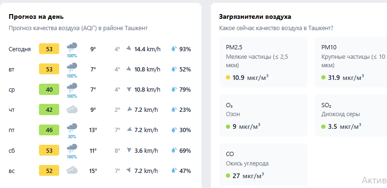Click the humidity droplet icon showing 23%
Image resolution: width=387 pixels, height=188 pixels.
tap(175, 110)
